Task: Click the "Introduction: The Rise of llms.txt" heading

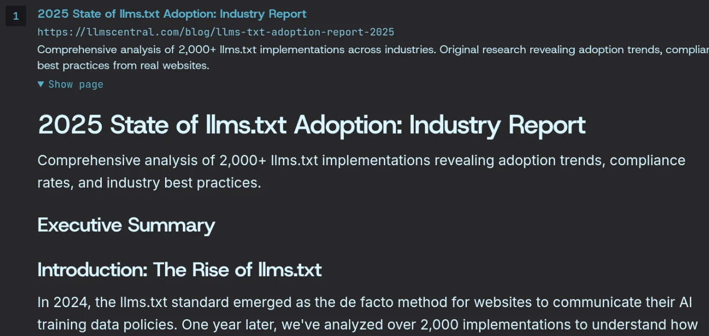Action: (x=179, y=270)
